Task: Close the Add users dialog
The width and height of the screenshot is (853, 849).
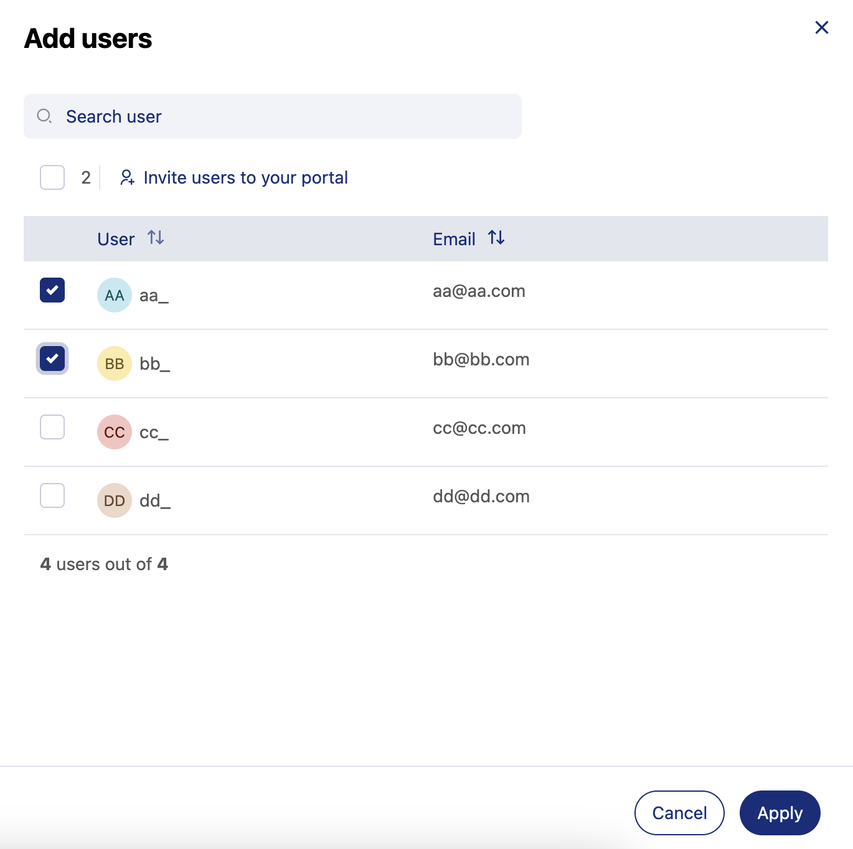Action: coord(821,27)
